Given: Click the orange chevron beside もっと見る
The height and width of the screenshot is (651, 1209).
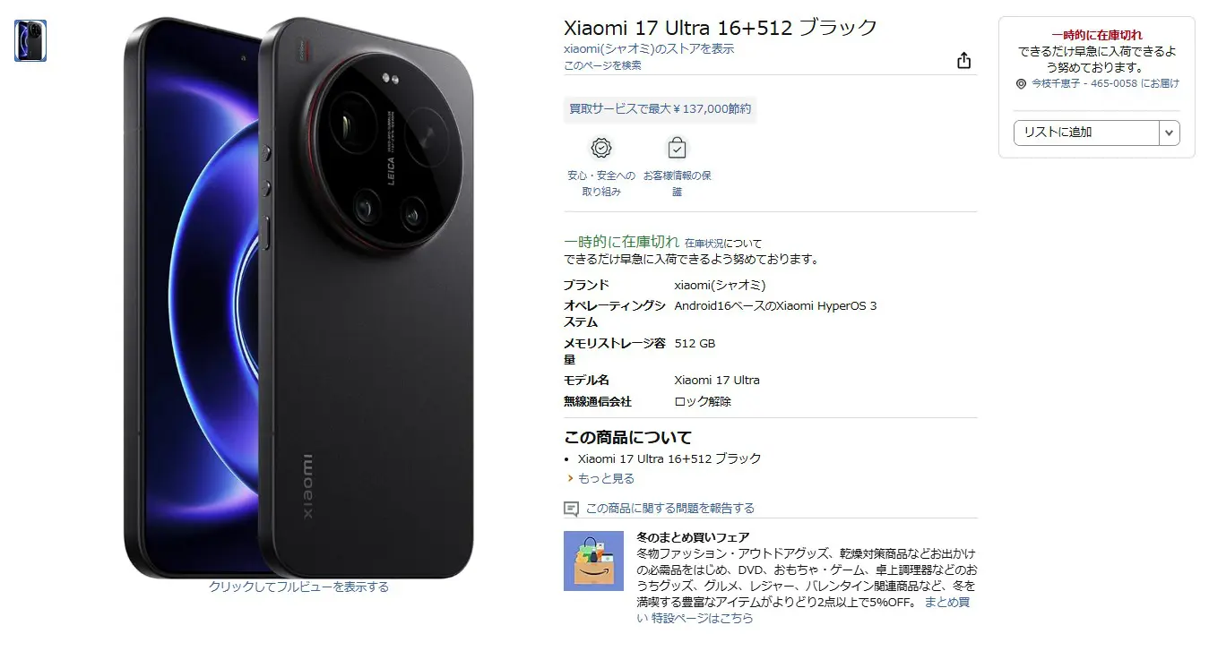Looking at the screenshot, I should [570, 479].
